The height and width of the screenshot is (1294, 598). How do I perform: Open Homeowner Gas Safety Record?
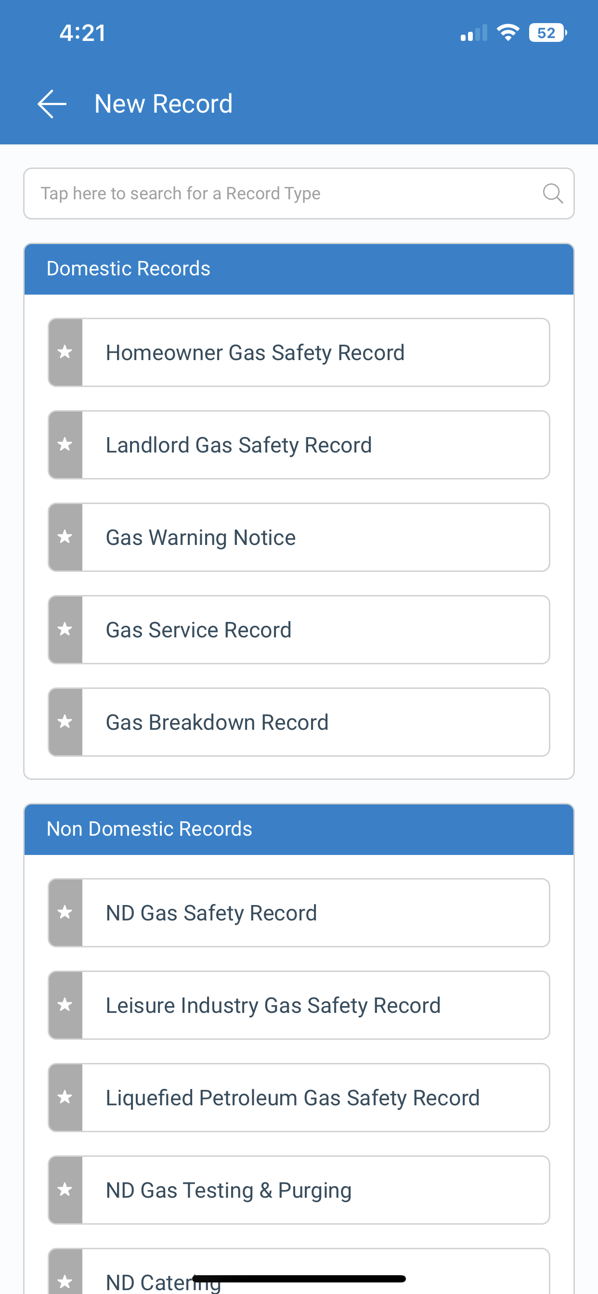[314, 352]
